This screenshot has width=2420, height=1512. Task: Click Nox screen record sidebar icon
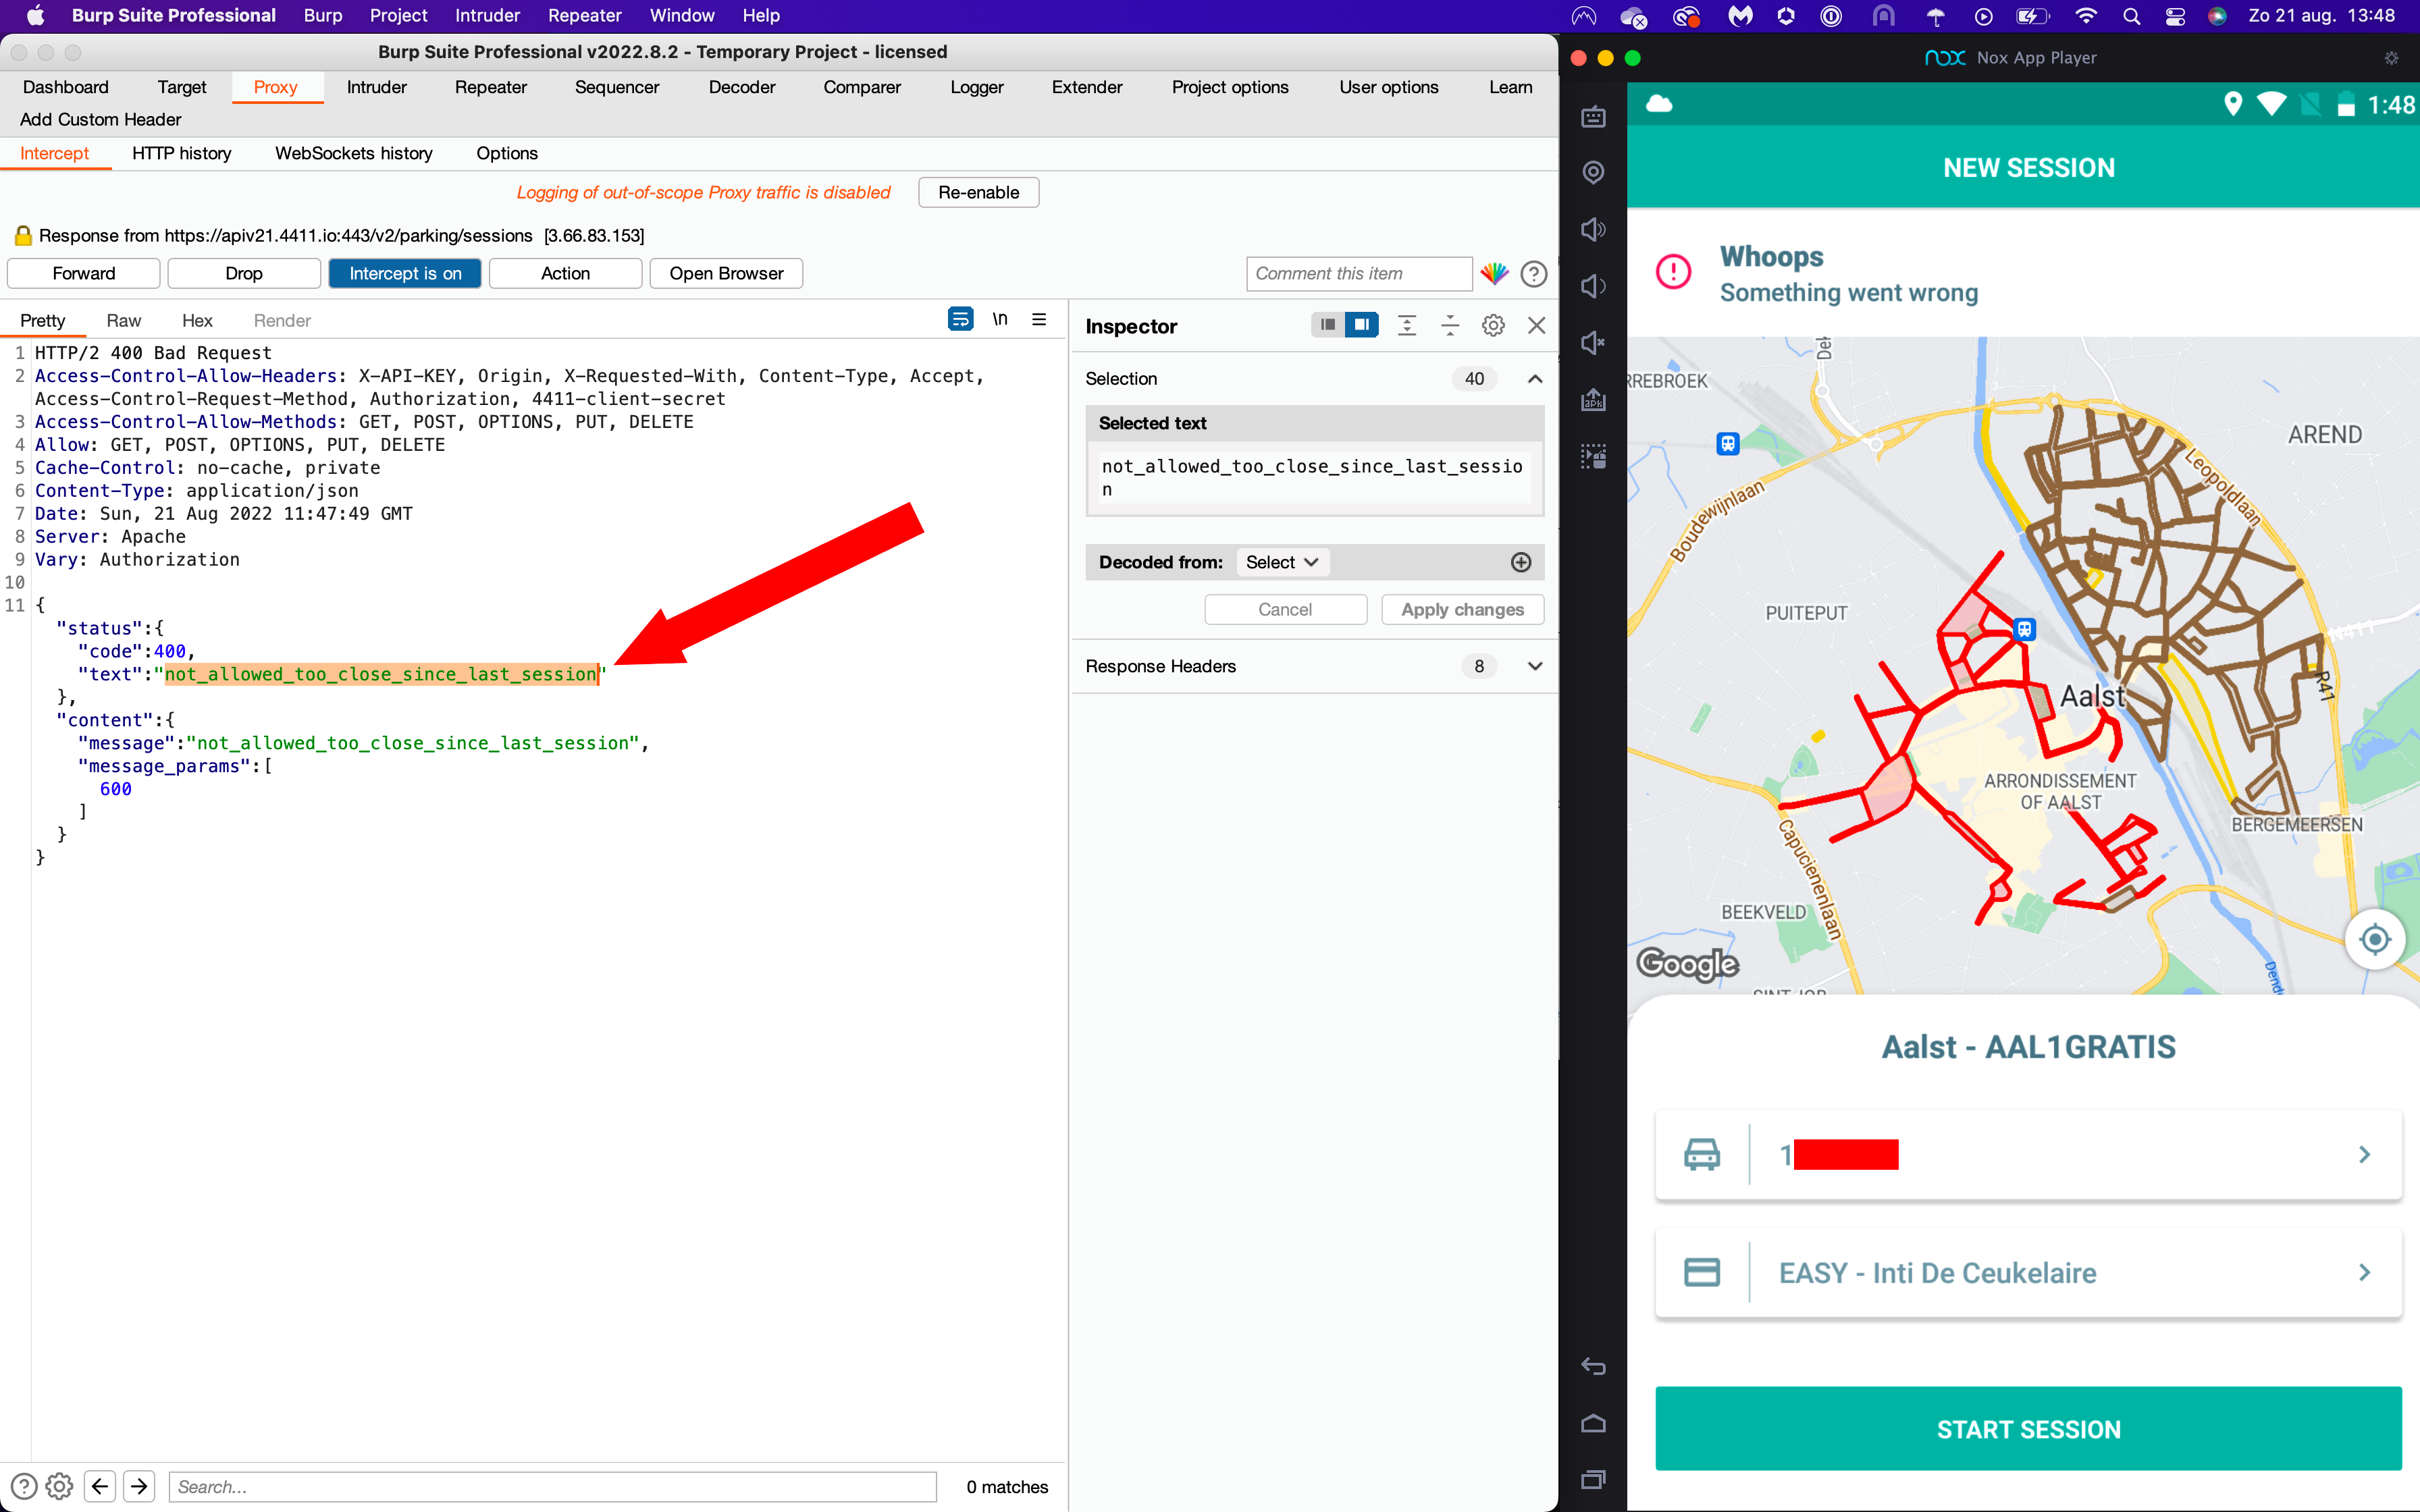[1593, 457]
